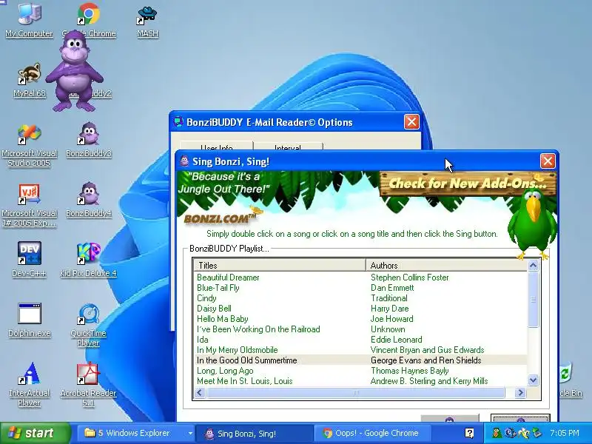Select the song In My Merry Oldsmobile
592x444 pixels.
[237, 350]
